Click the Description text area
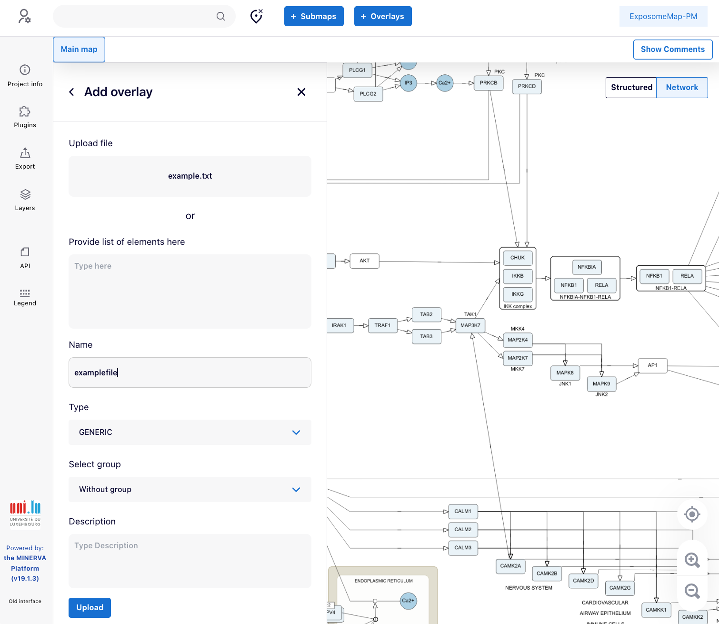 coord(190,561)
